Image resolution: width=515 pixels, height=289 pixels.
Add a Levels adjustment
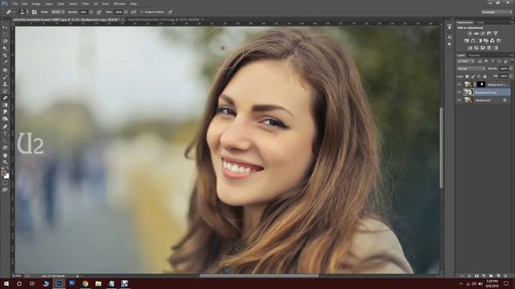476,34
